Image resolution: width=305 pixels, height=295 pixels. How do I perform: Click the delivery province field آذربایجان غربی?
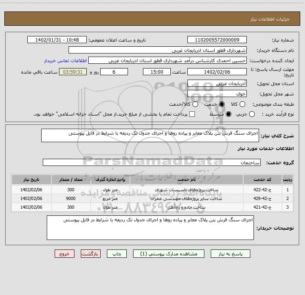tap(217, 84)
